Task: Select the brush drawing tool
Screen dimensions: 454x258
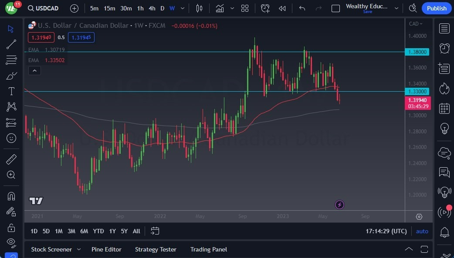Action: point(11,76)
